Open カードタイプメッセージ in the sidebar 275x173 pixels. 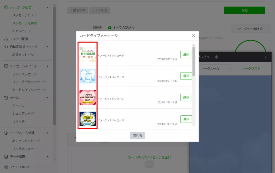29,90
